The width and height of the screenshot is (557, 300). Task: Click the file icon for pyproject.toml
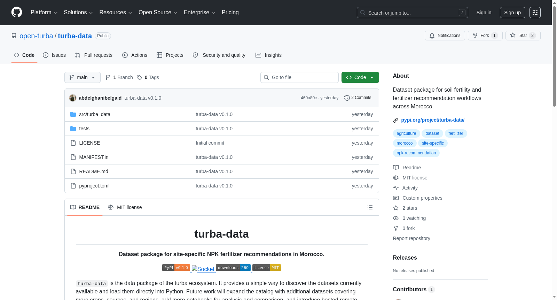tap(73, 186)
